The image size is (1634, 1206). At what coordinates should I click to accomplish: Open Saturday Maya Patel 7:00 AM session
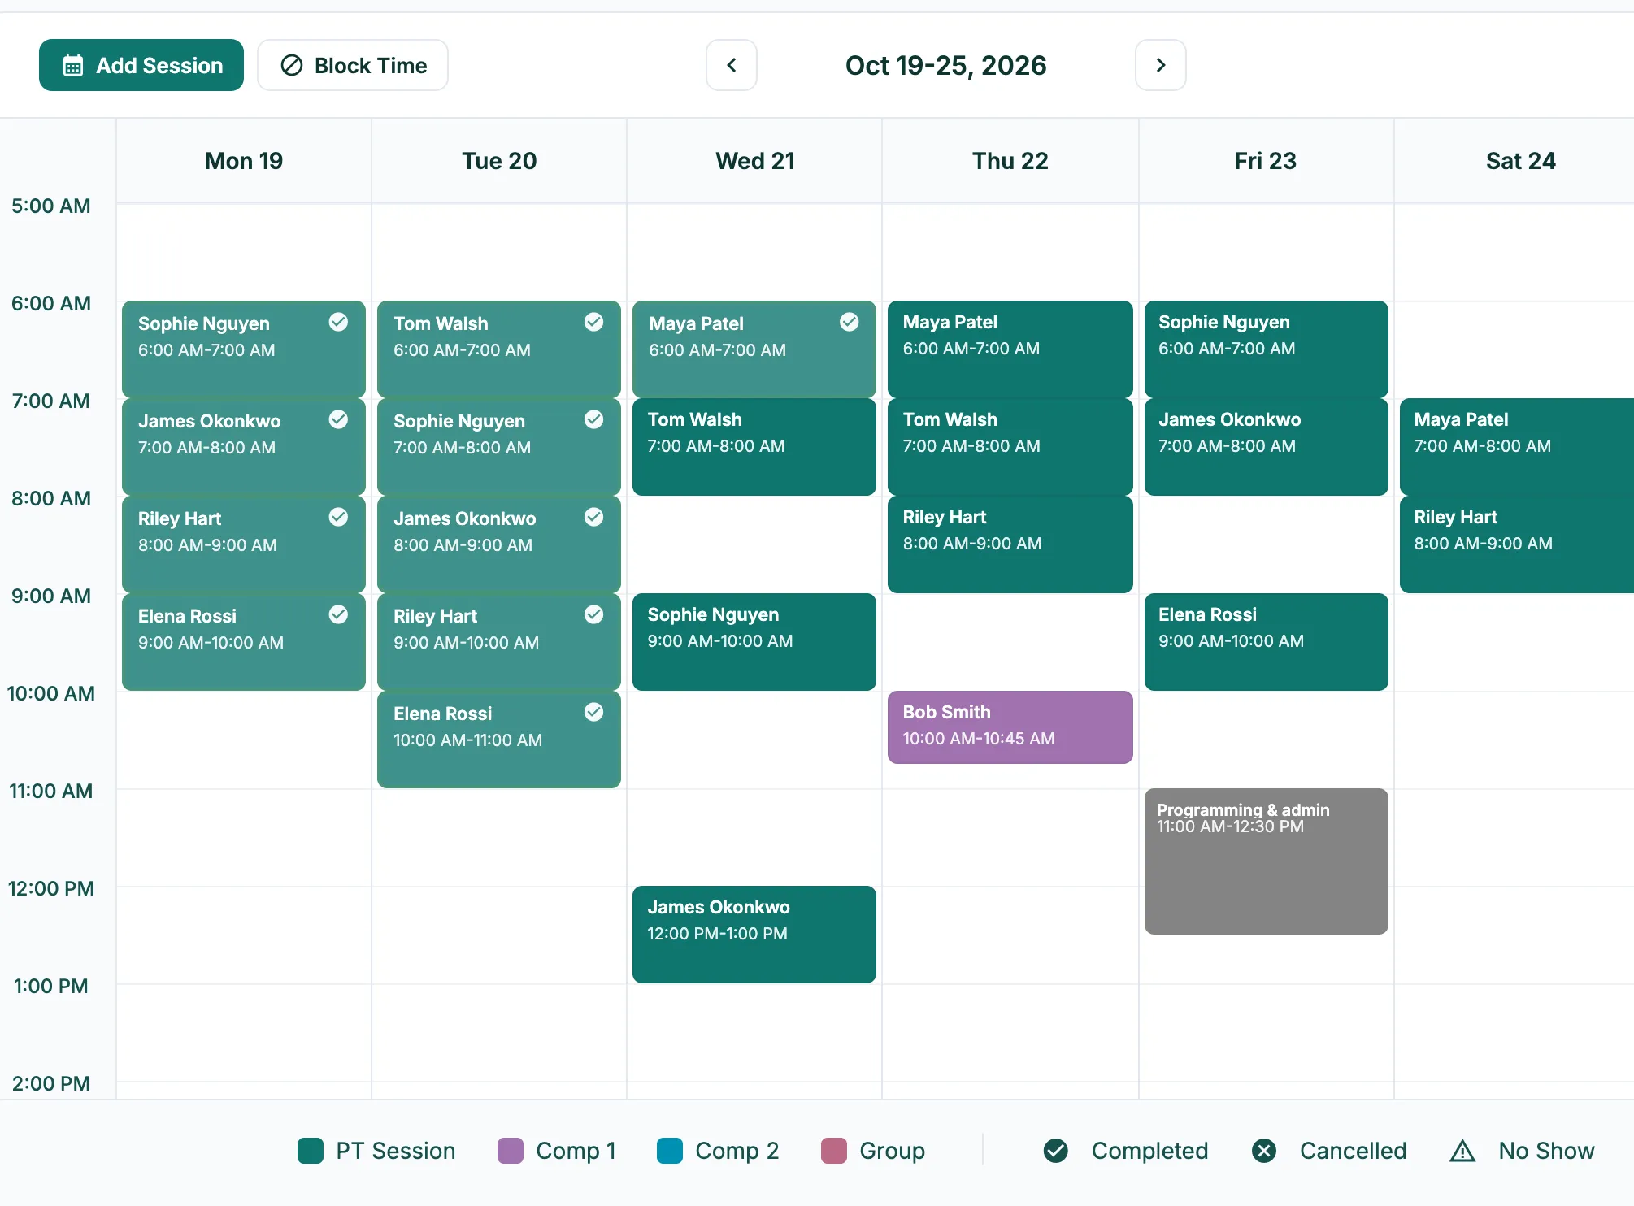tap(1517, 447)
